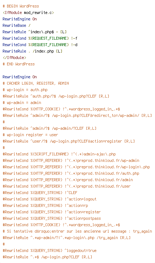Click the SCRIPT_FILENAME admin-ajax condition line
This screenshot has width=155, height=263.
(59, 154)
